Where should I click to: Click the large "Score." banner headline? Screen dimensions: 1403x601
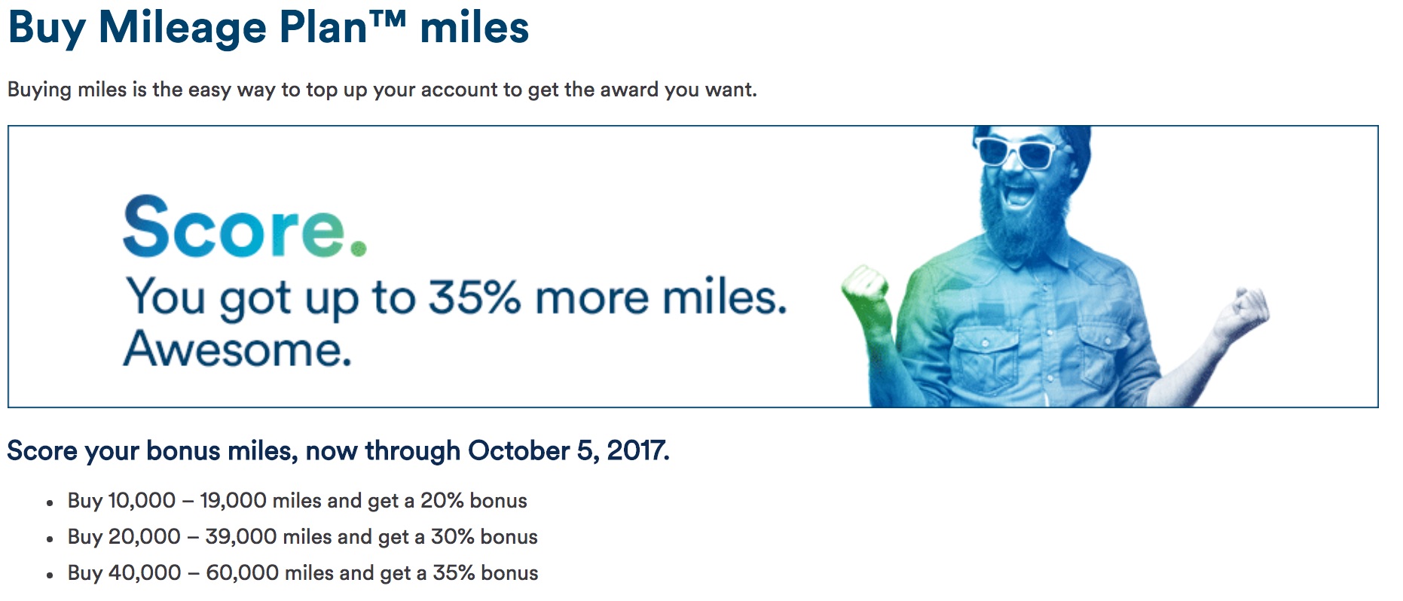tap(245, 227)
